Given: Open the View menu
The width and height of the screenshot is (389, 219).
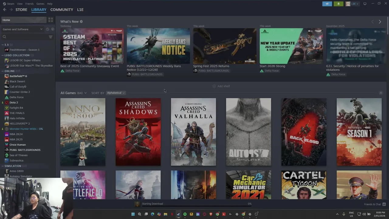Looking at the screenshot, I should 20,4.
